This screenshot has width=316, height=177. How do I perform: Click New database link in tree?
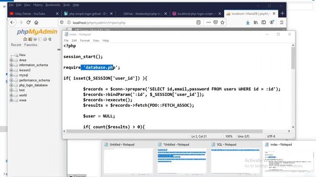[x=22, y=55]
